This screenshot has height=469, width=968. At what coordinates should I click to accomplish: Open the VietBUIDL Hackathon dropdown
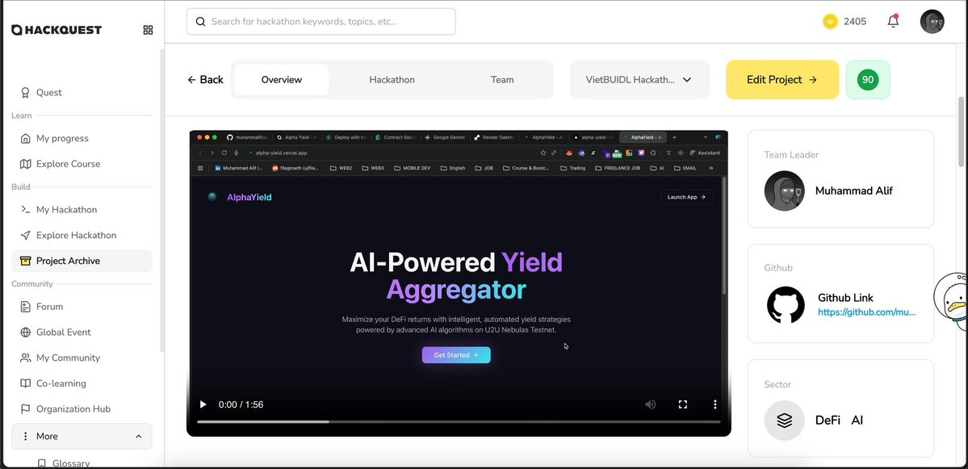tap(639, 80)
